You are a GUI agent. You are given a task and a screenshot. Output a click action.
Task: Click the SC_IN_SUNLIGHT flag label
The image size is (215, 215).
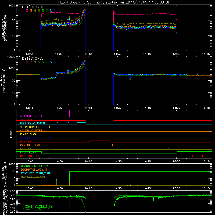tap(31, 127)
